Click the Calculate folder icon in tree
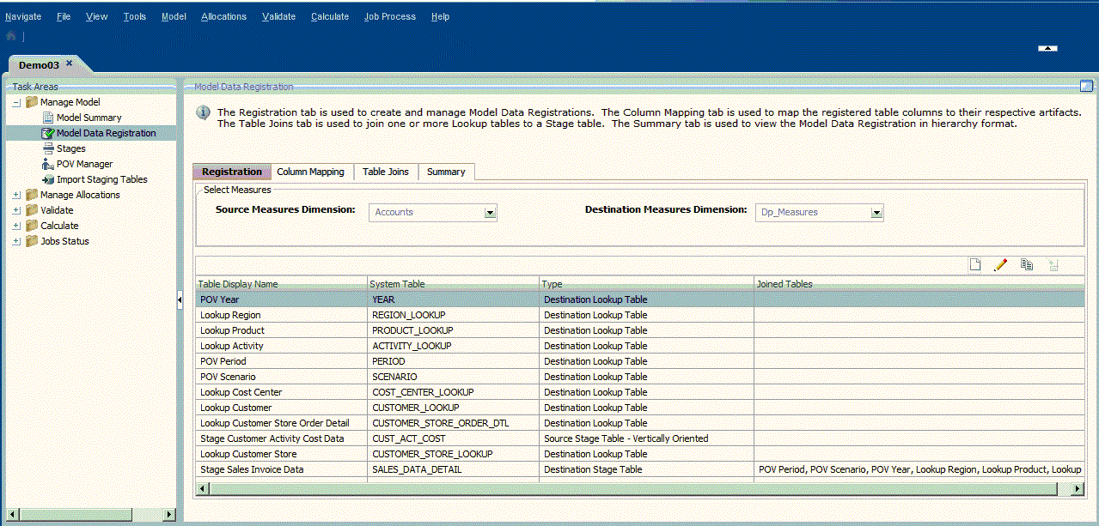This screenshot has height=526, width=1099. click(32, 226)
